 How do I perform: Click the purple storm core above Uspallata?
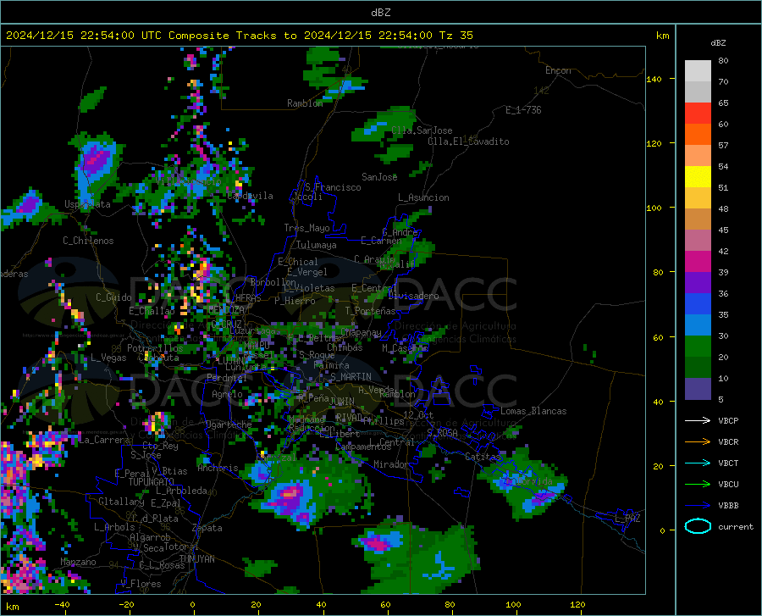[x=97, y=159]
